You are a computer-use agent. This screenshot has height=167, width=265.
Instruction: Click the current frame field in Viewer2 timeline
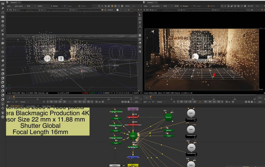click(x=69, y=102)
